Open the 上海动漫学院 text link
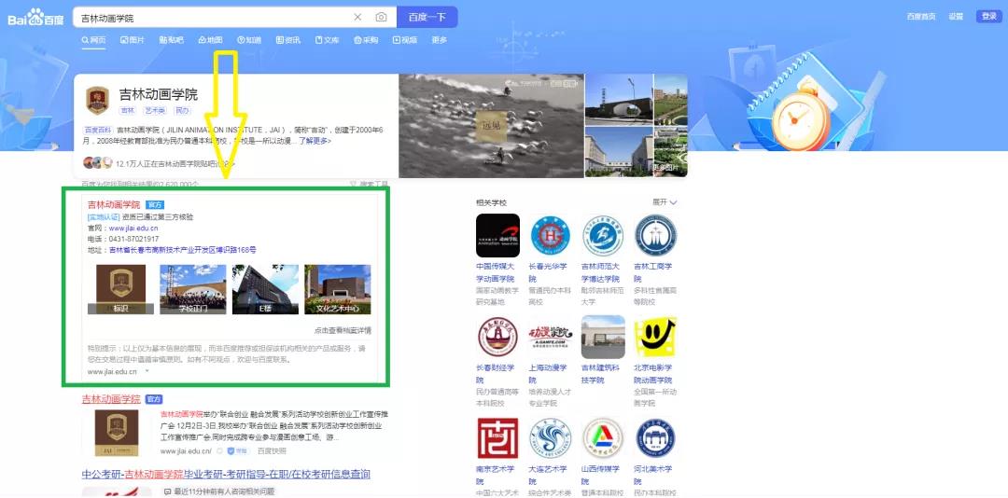Screen dimensions: 1008x498 tap(548, 374)
